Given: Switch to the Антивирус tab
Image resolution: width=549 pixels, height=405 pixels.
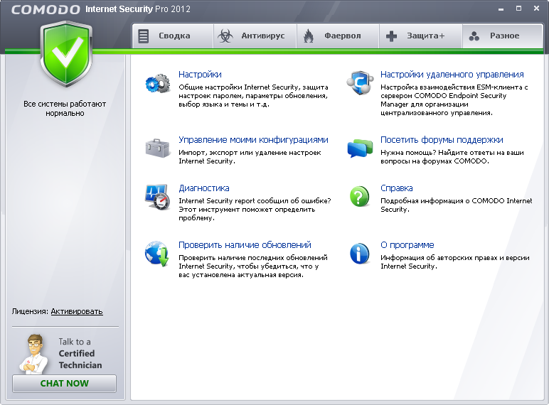Looking at the screenshot, I should (255, 36).
